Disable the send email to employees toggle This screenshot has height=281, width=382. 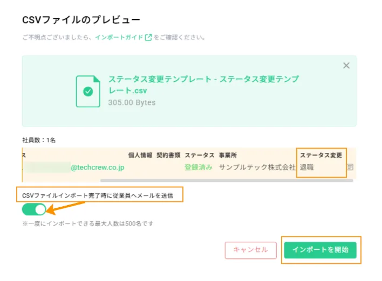tap(34, 209)
